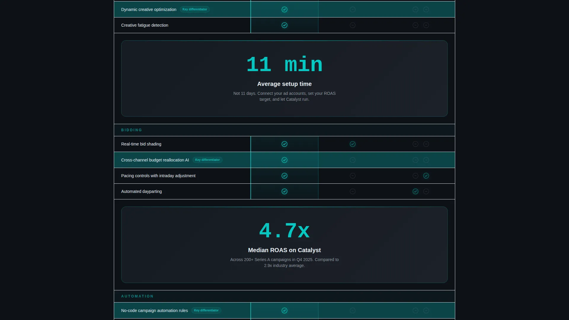
Task: Click the third dash icon in No-code automation rules row
Action: 415,311
